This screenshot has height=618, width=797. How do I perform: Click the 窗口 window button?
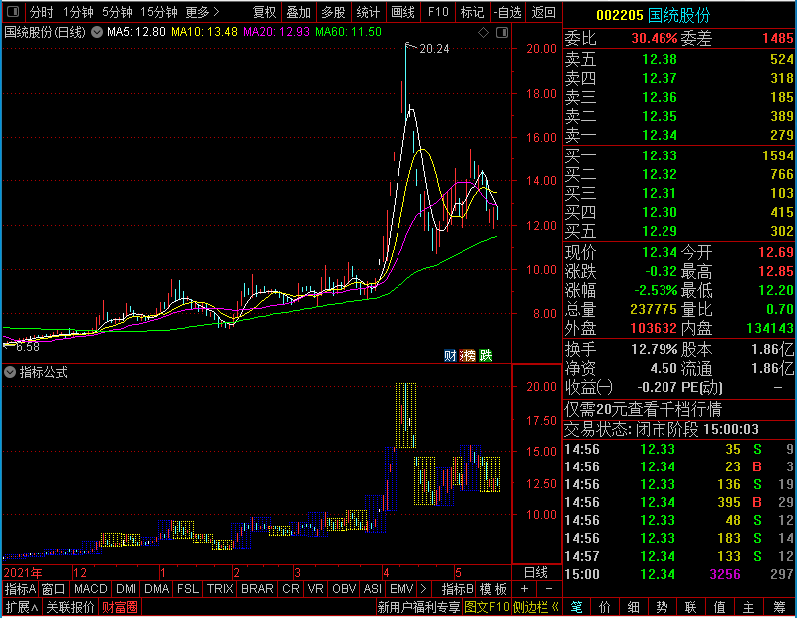pyautogui.click(x=54, y=589)
